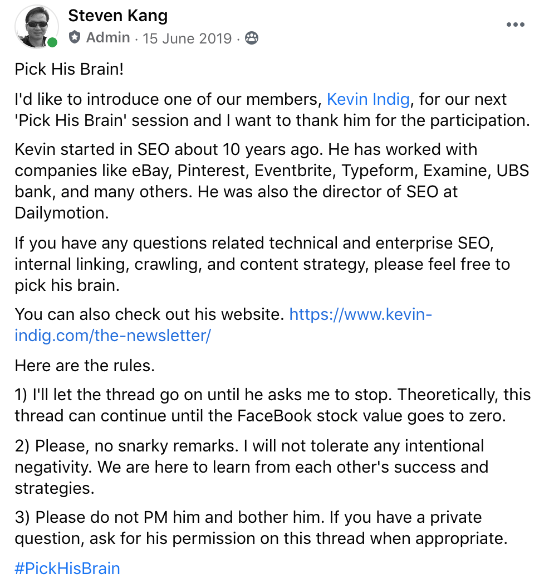Click the shield icon beside Admin label
The width and height of the screenshot is (549, 583).
(x=75, y=38)
